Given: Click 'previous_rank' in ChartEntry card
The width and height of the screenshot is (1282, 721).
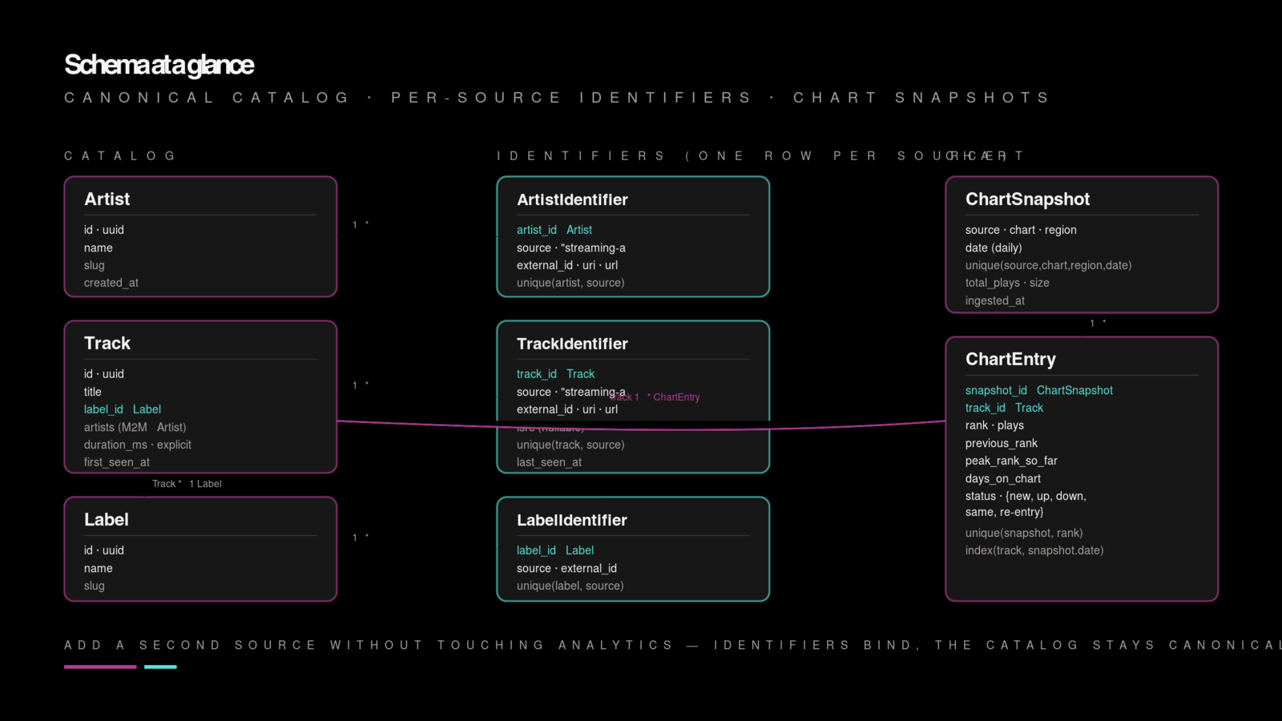Looking at the screenshot, I should pyautogui.click(x=1002, y=443).
